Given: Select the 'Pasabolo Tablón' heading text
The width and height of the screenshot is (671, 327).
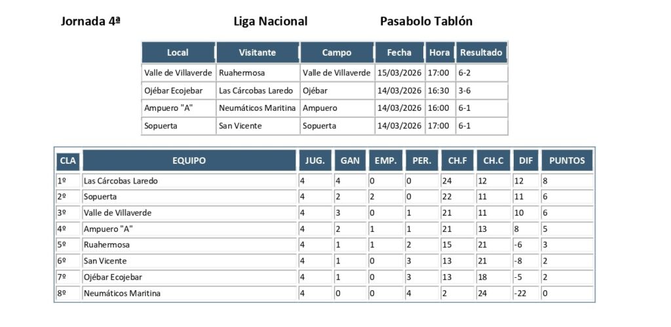Looking at the screenshot, I should point(426,21).
